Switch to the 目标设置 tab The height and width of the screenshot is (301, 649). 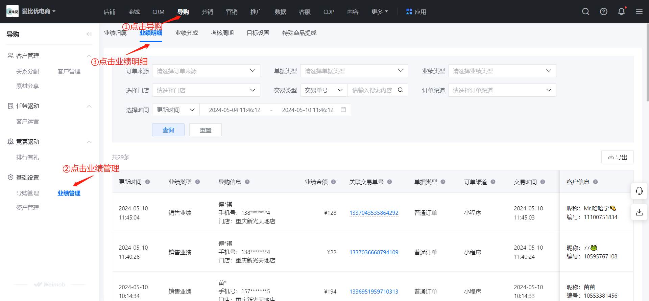[x=258, y=33]
